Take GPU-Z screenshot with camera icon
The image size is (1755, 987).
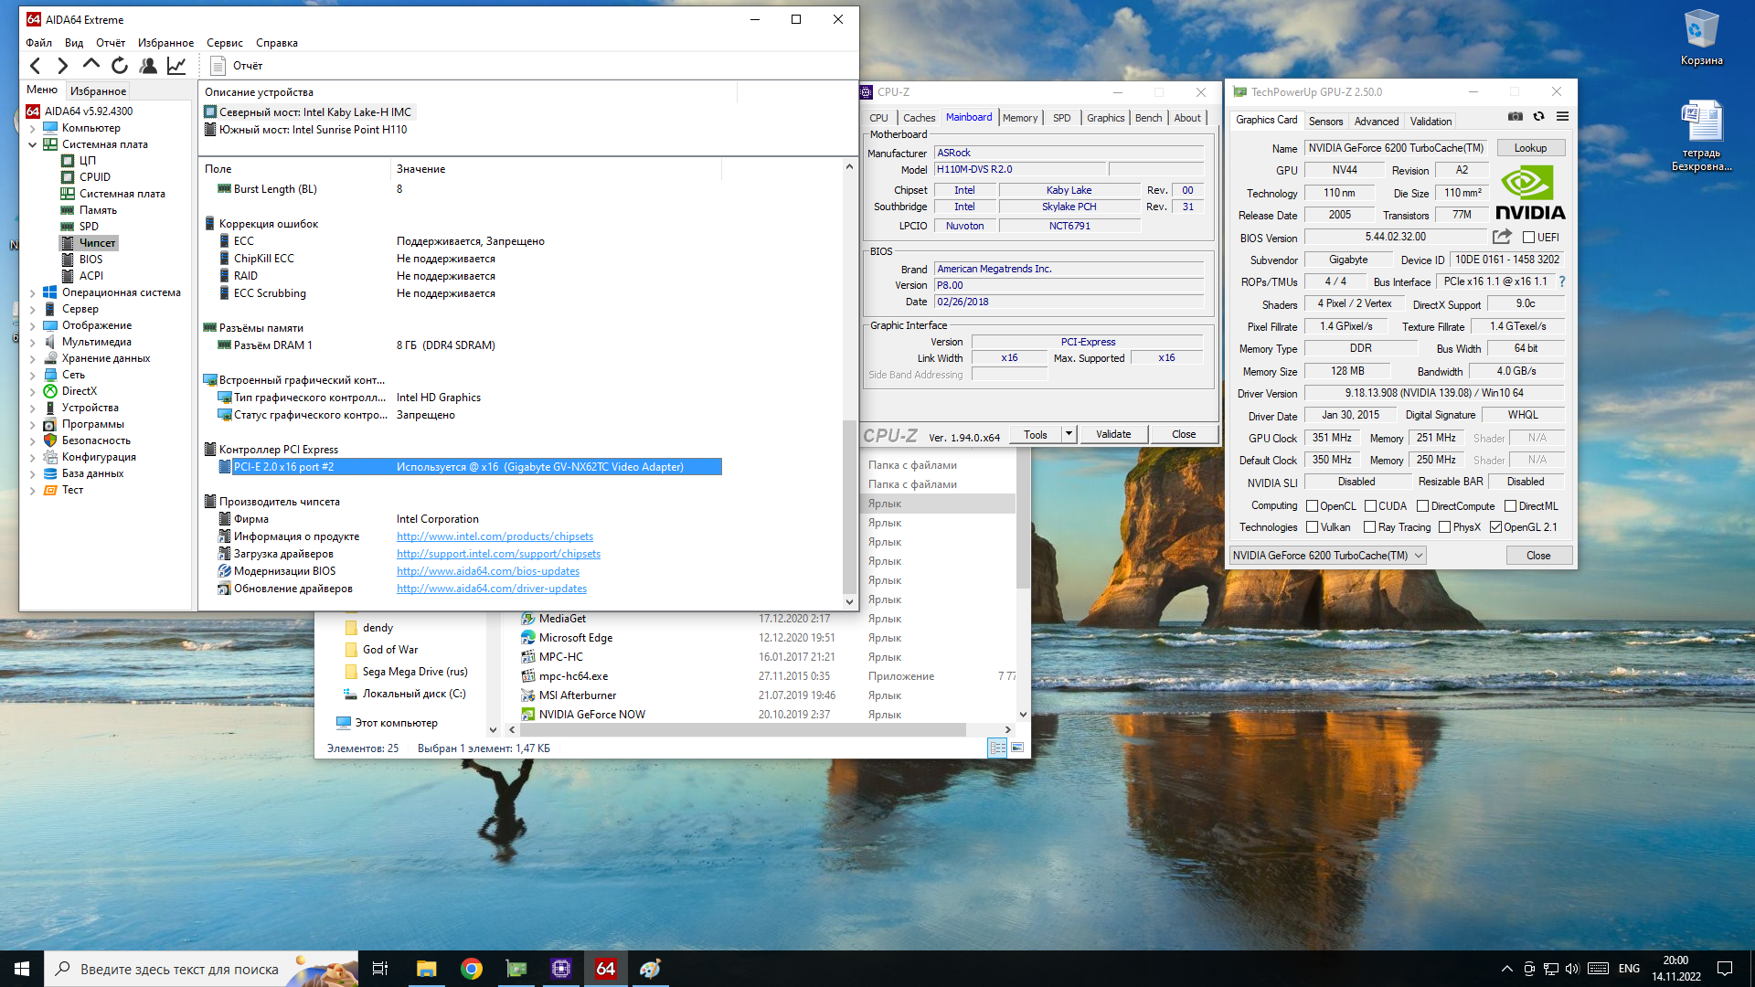click(x=1516, y=116)
